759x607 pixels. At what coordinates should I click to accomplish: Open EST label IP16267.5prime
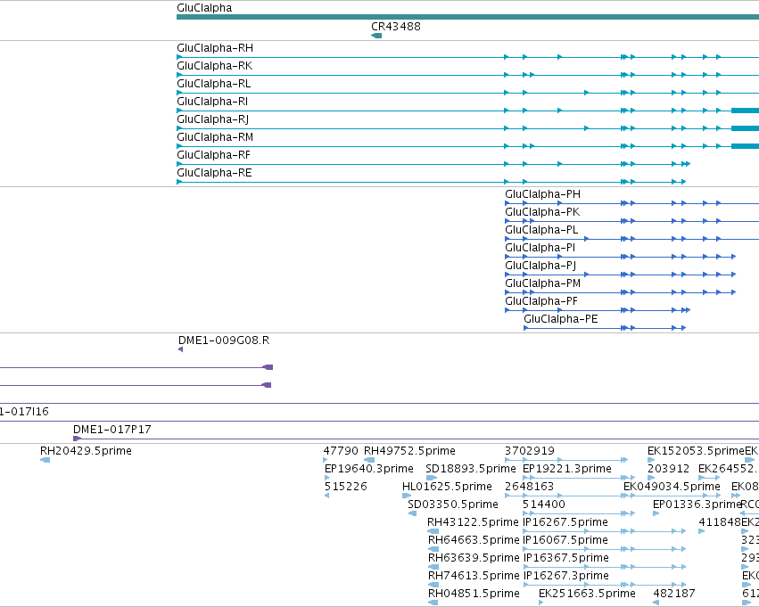(x=565, y=522)
